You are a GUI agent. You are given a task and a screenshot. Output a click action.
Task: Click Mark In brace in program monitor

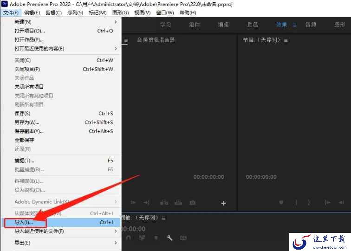click(x=296, y=202)
